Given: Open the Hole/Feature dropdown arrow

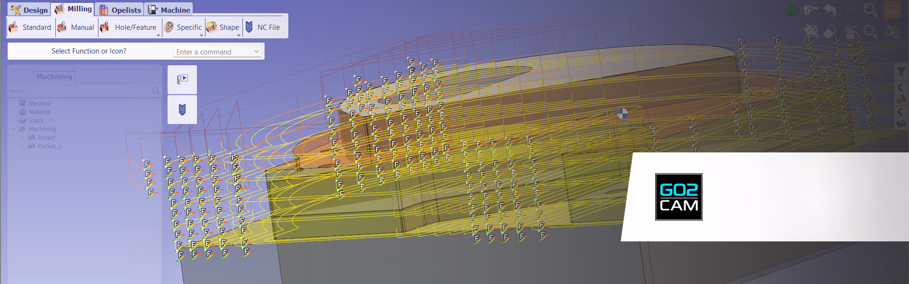Looking at the screenshot, I should [x=158, y=35].
